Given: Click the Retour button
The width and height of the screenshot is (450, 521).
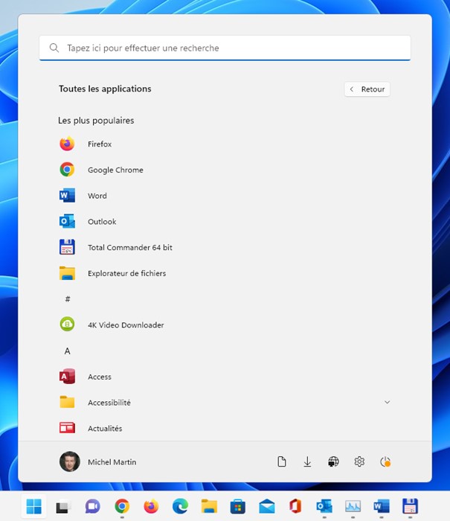Looking at the screenshot, I should coord(367,89).
